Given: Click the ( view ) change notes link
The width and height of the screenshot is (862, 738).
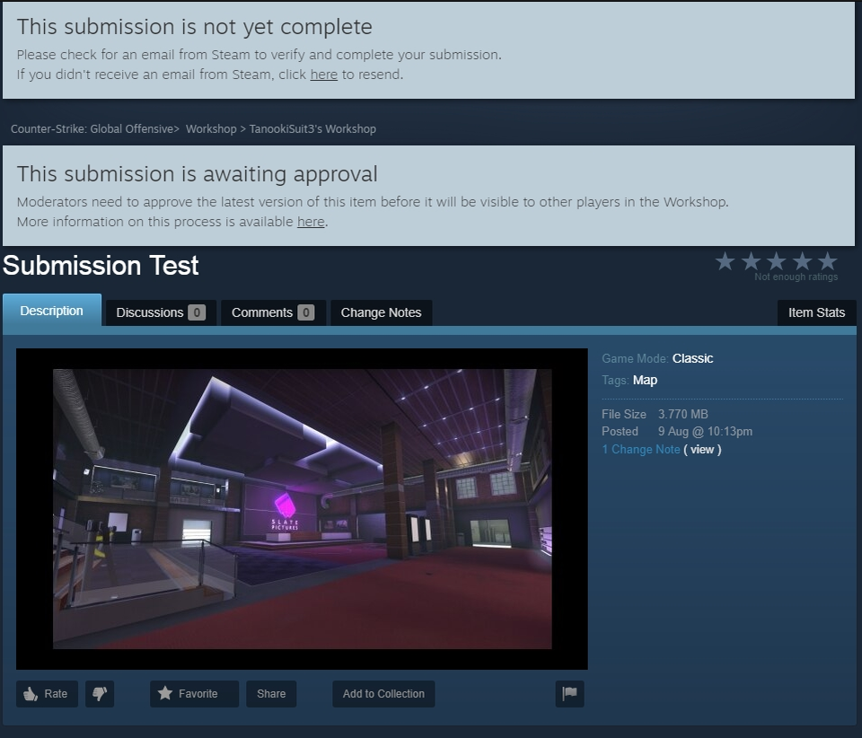Looking at the screenshot, I should point(702,450).
